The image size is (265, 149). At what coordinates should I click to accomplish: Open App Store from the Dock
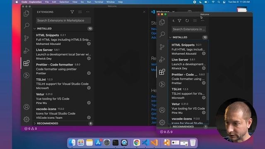tap(98, 142)
